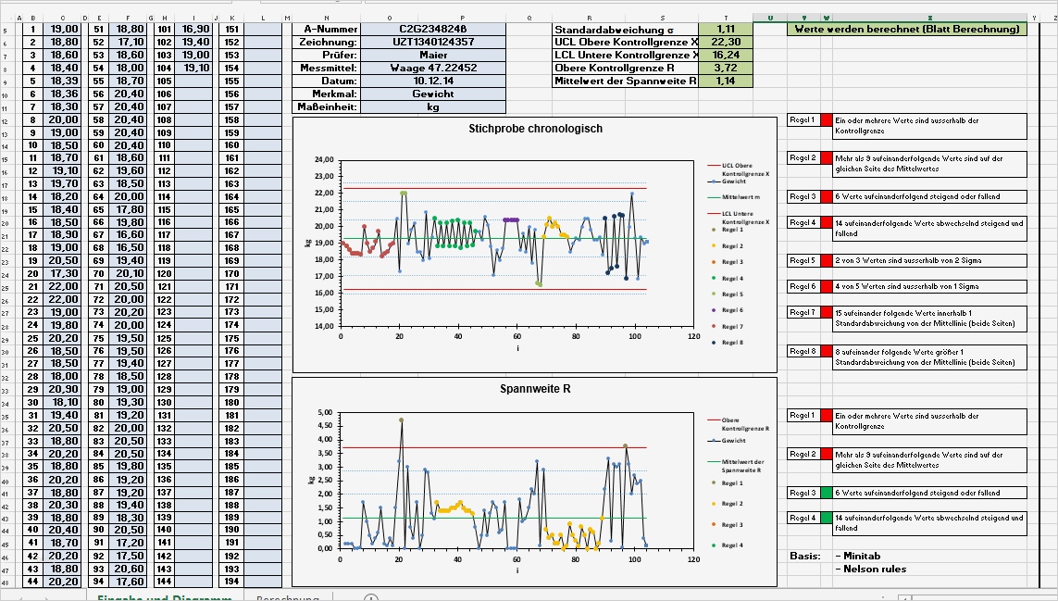1058x601 pixels.
Task: Click the Obere Kontrollgrenze R legend entry
Action: (x=716, y=419)
